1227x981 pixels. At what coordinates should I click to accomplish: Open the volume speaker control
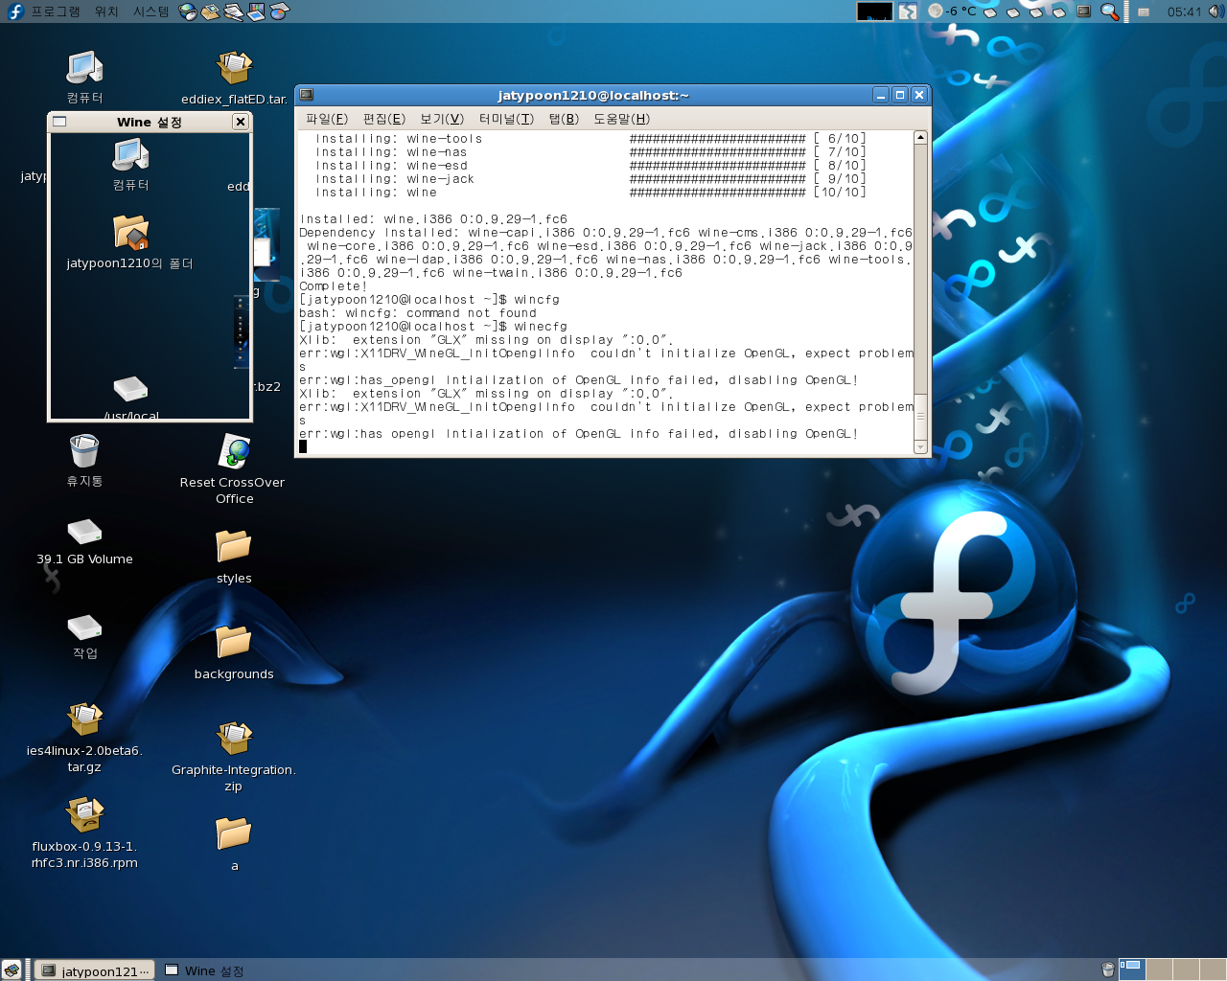coord(1215,11)
